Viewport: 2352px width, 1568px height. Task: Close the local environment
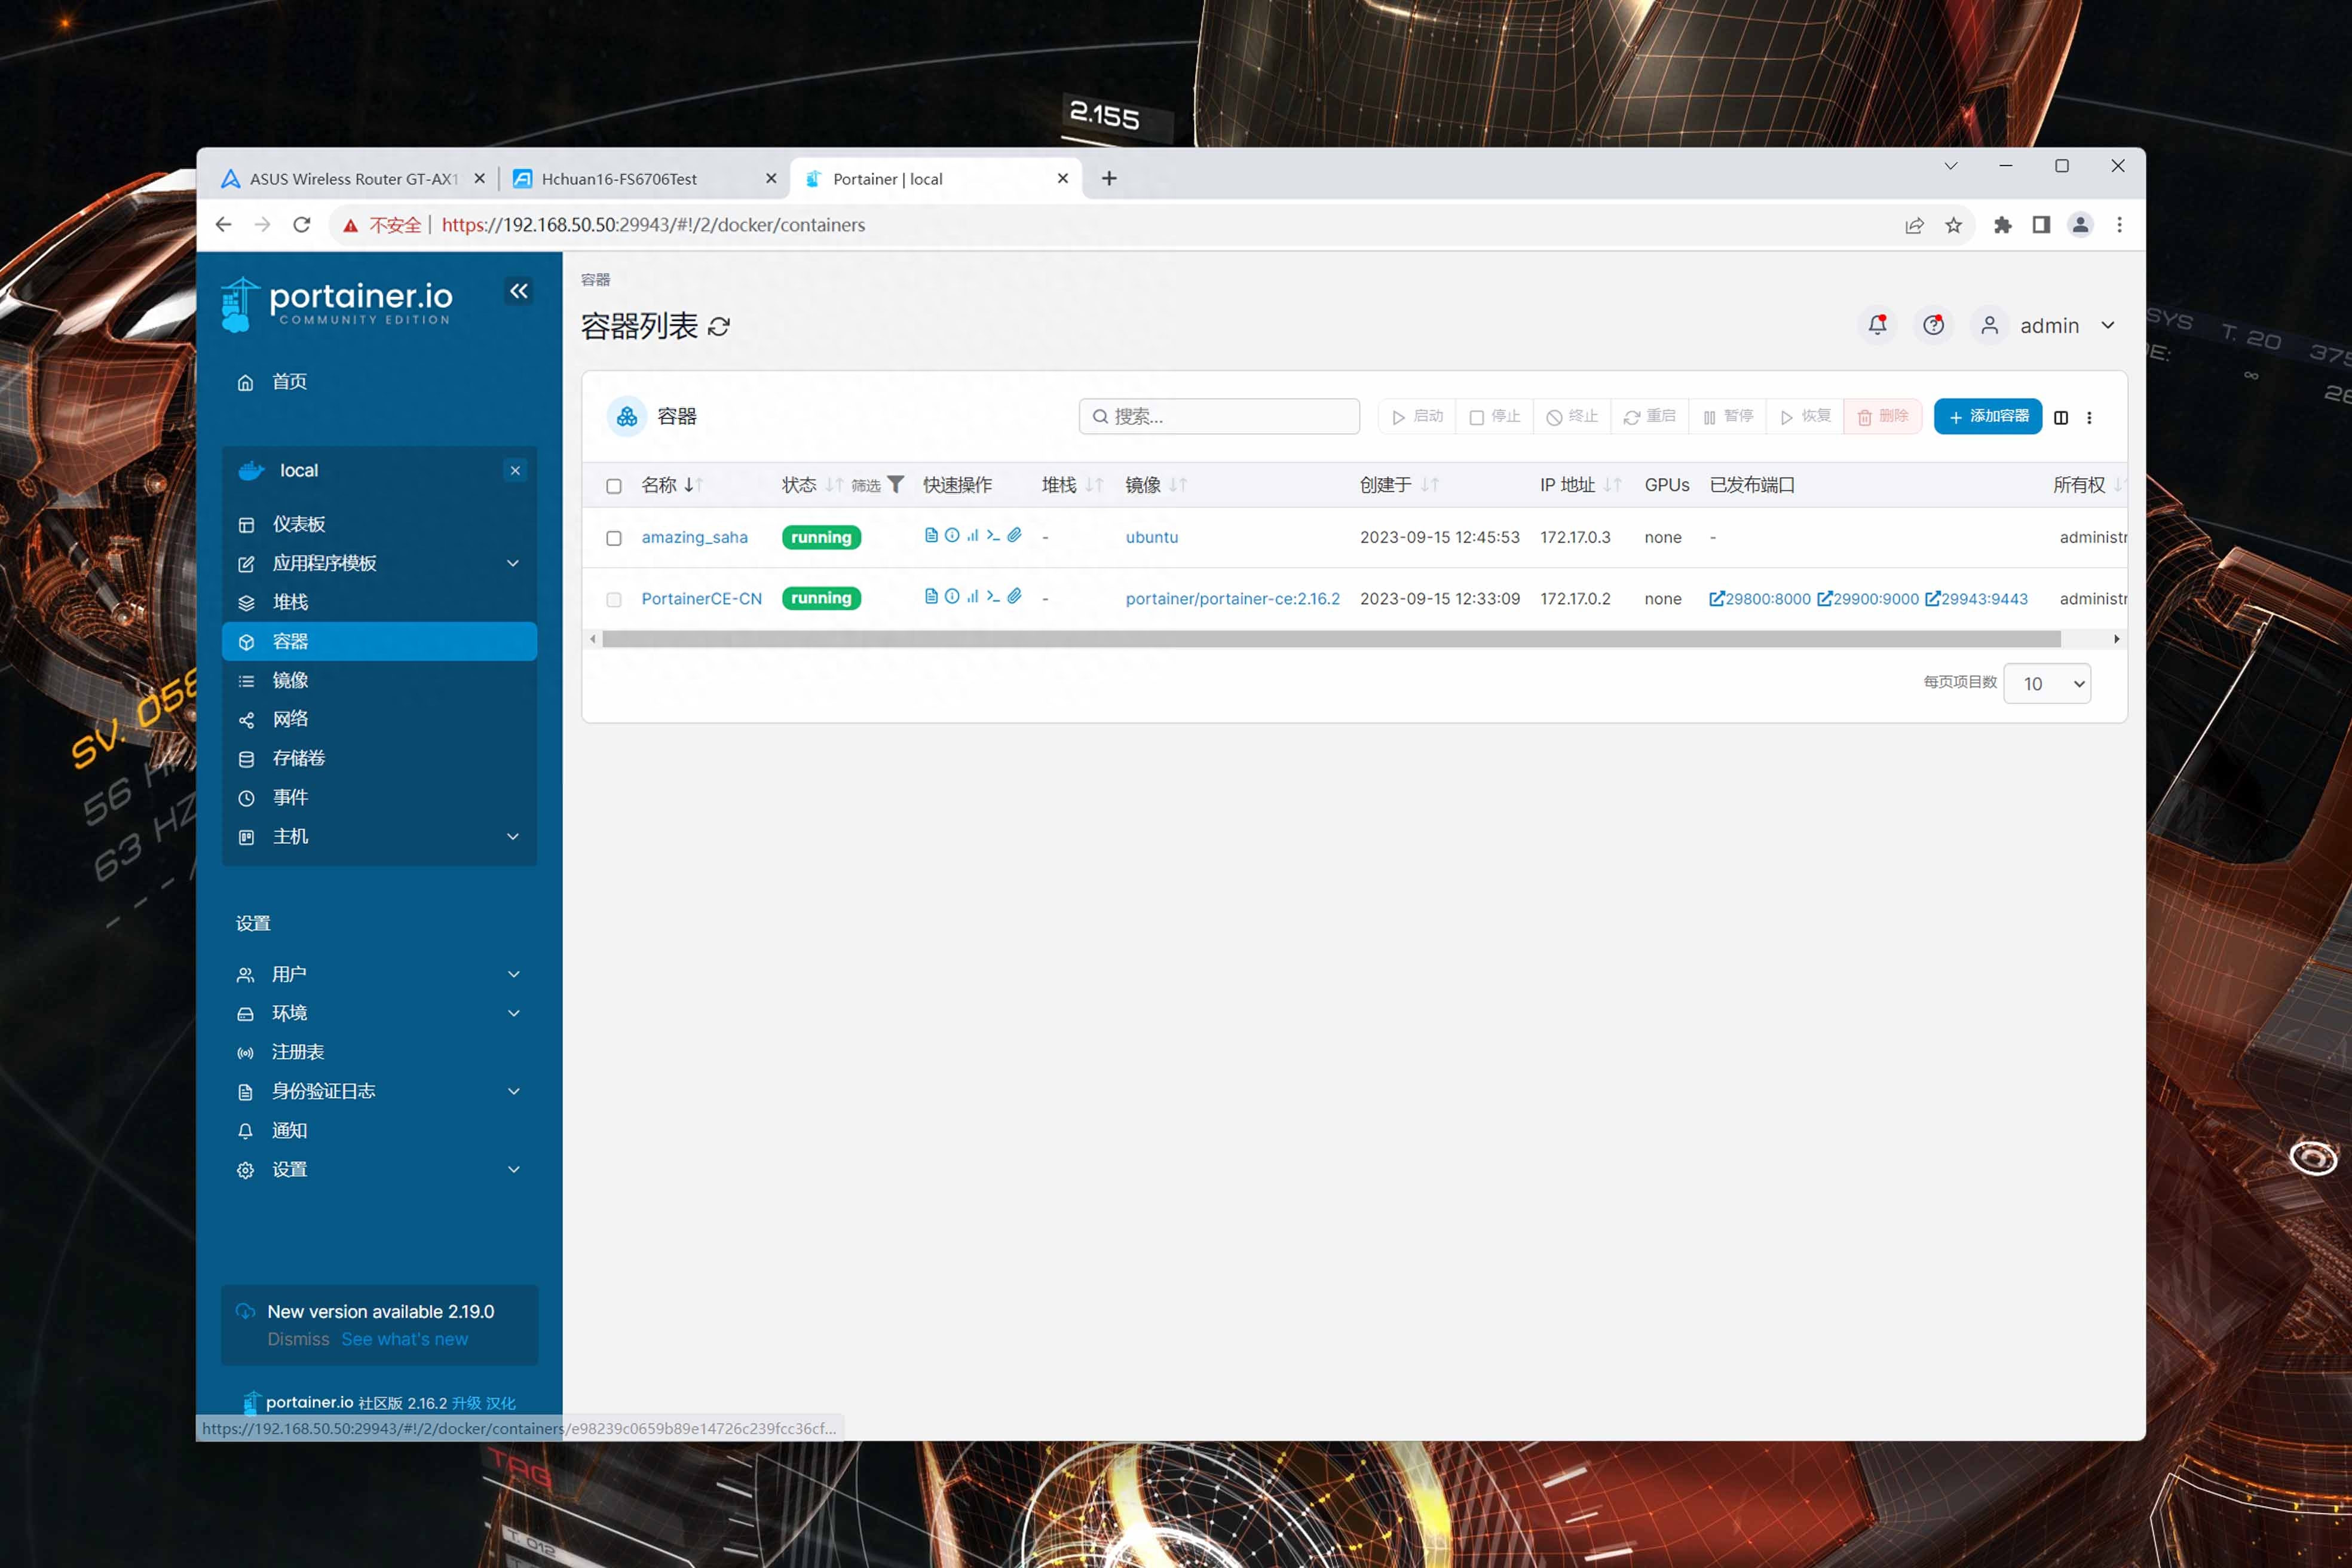515,470
